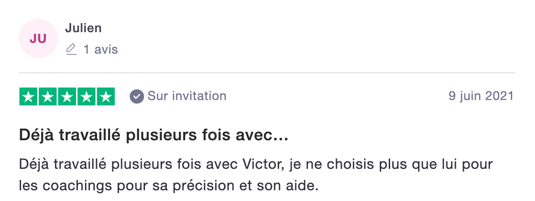Select the fifth green rating star
The height and width of the screenshot is (201, 535).
click(106, 97)
